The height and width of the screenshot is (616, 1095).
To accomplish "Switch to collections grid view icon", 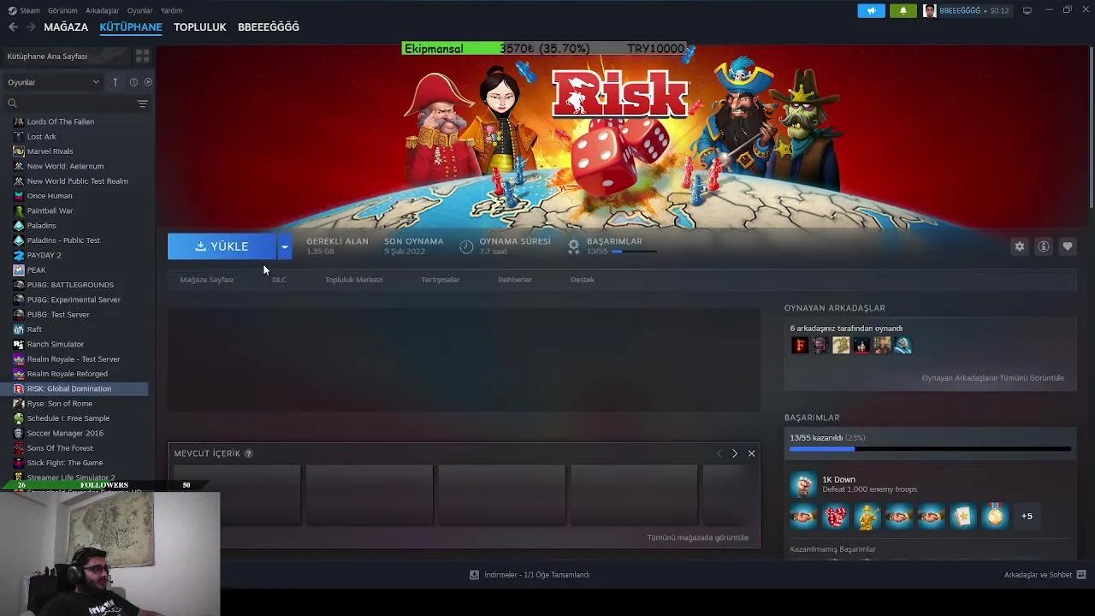I will [142, 56].
